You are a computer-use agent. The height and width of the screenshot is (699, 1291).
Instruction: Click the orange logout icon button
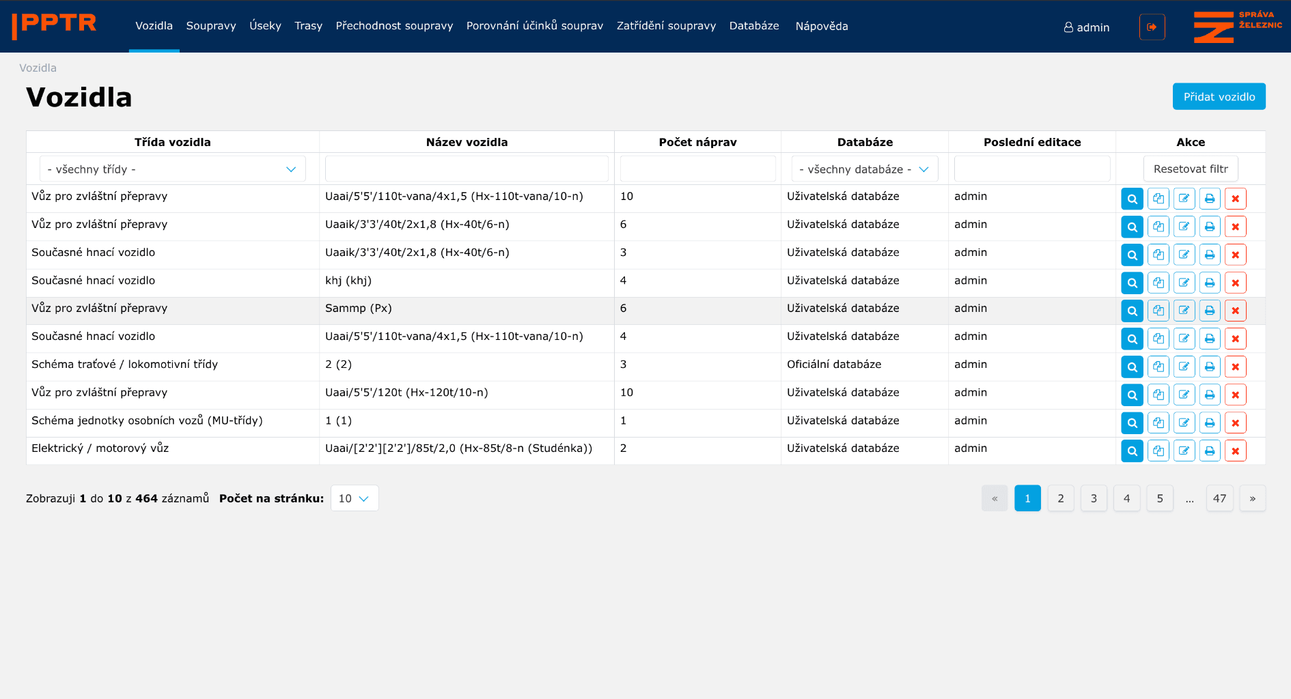point(1152,27)
